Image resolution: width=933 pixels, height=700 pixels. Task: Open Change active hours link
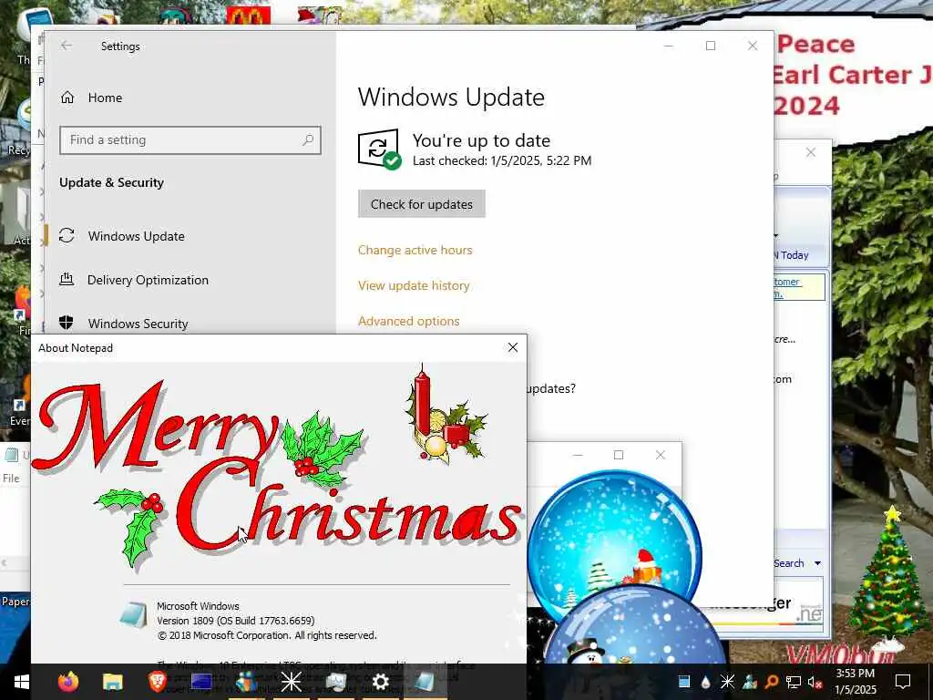415,250
